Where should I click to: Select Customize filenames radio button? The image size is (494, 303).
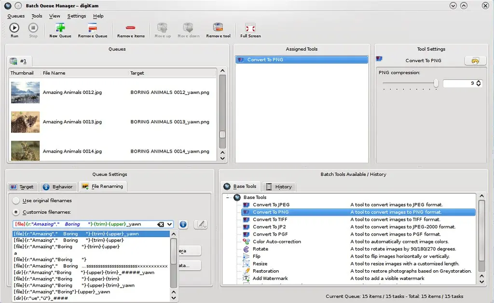click(16, 212)
